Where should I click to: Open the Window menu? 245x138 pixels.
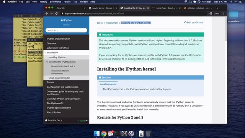pos(83,2)
